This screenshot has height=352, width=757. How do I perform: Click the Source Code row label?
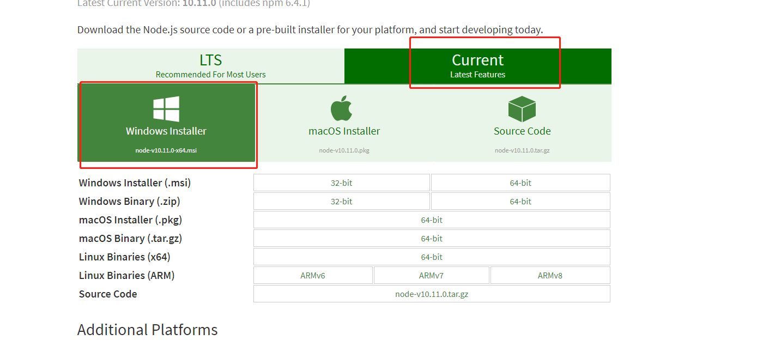coord(108,294)
